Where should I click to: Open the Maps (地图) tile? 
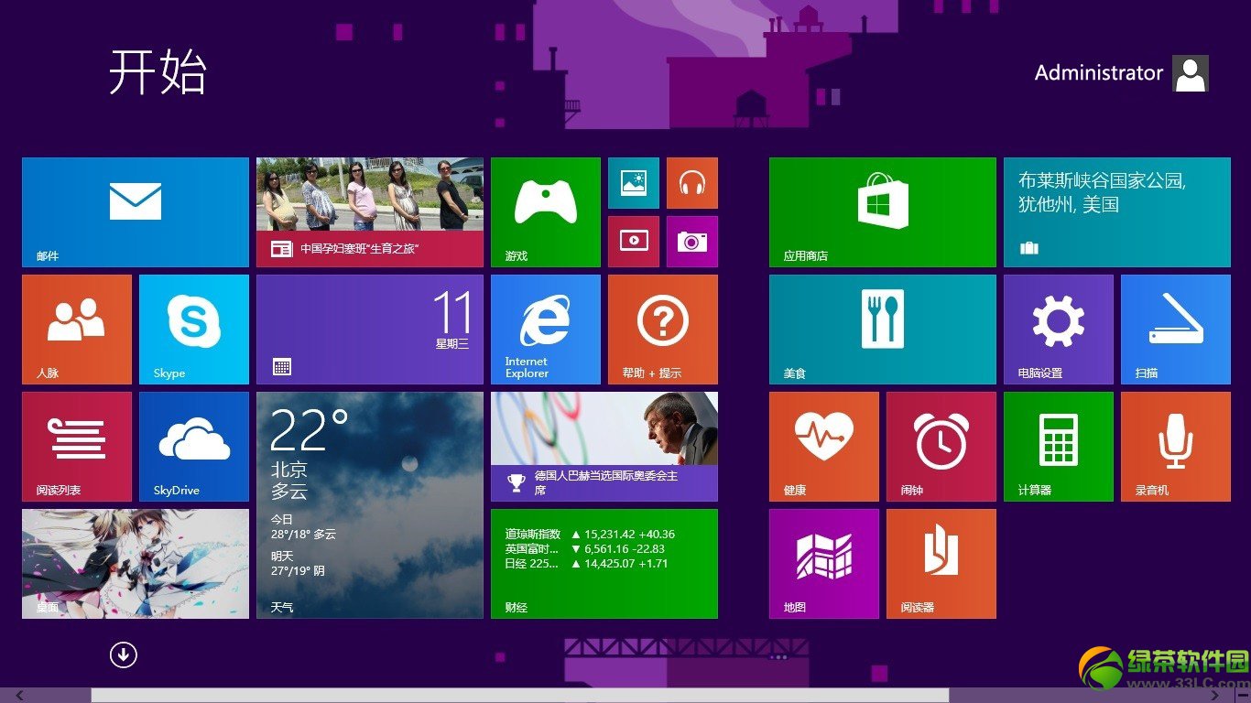point(824,563)
